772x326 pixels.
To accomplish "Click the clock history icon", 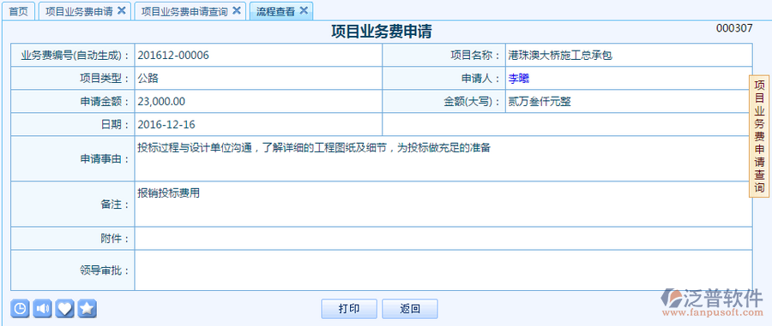I will tap(20, 308).
